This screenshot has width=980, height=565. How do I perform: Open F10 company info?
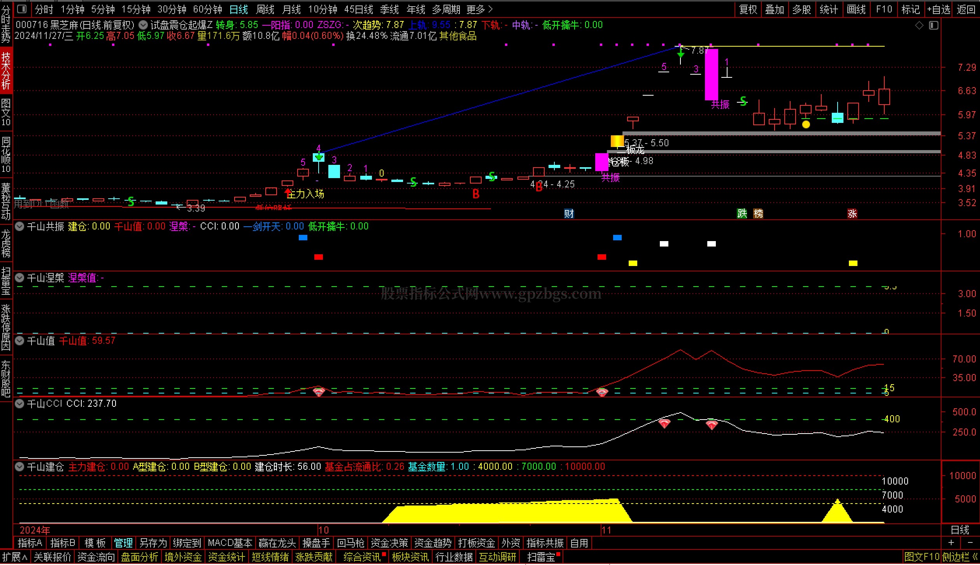pyautogui.click(x=884, y=9)
